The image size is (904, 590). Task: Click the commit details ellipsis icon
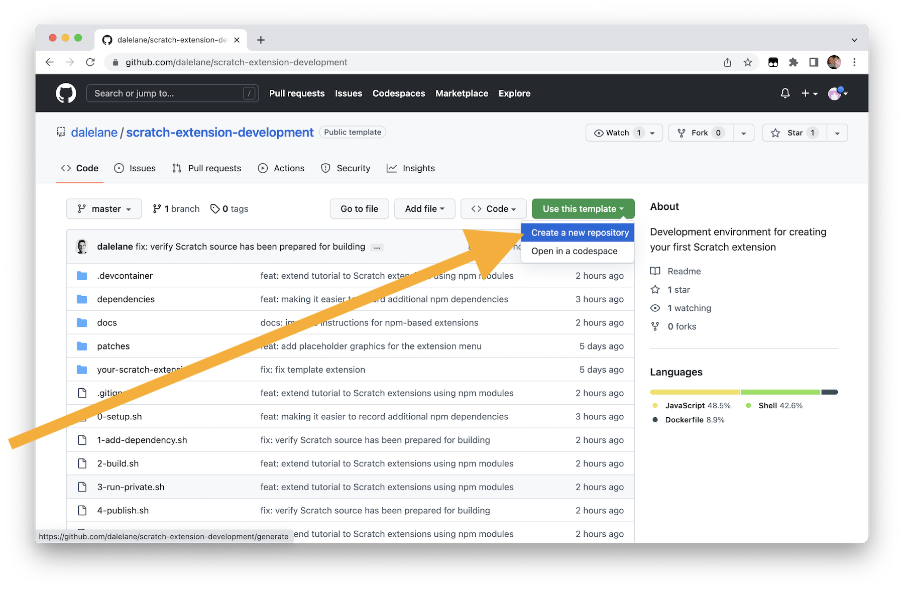377,247
